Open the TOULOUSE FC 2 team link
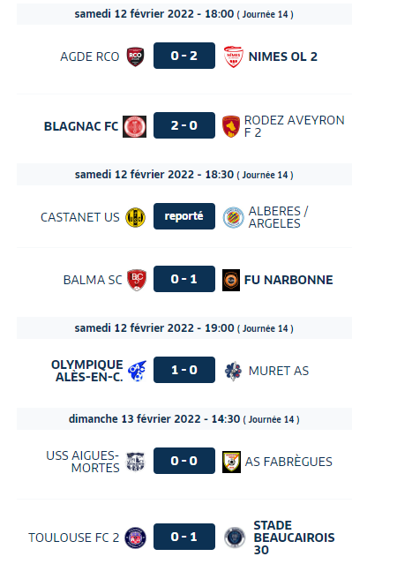 pyautogui.click(x=74, y=538)
